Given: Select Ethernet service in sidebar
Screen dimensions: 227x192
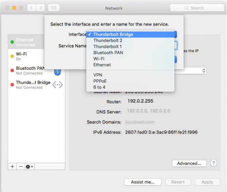Looking at the screenshot, I should [x=26, y=42].
